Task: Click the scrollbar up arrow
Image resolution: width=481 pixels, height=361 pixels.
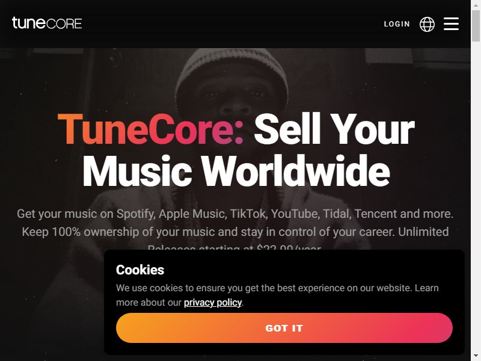Action: click(476, 4)
